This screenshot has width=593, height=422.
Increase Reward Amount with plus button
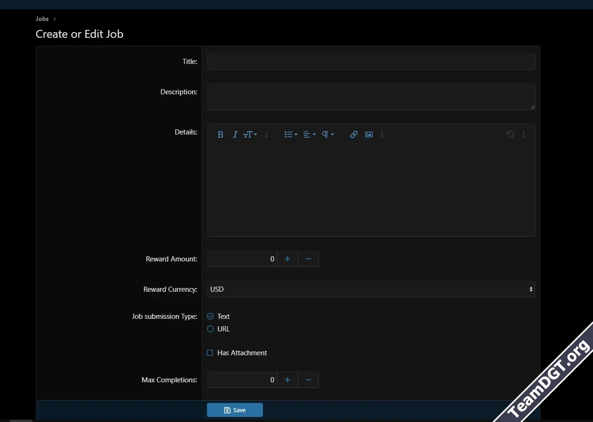(x=288, y=259)
